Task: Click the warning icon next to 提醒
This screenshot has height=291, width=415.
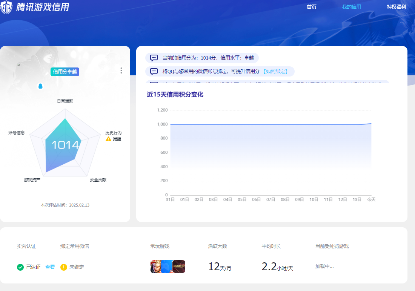Action: click(x=109, y=139)
